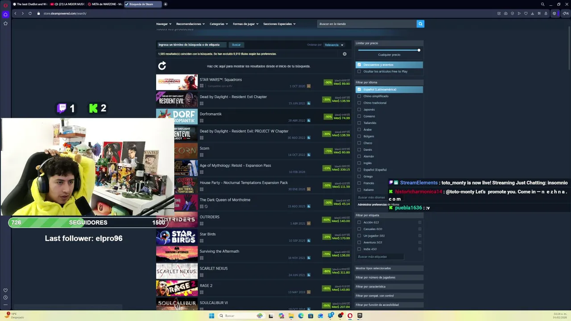This screenshot has width=571, height=321.
Task: Click the price limit slider handle
Action: pyautogui.click(x=419, y=50)
